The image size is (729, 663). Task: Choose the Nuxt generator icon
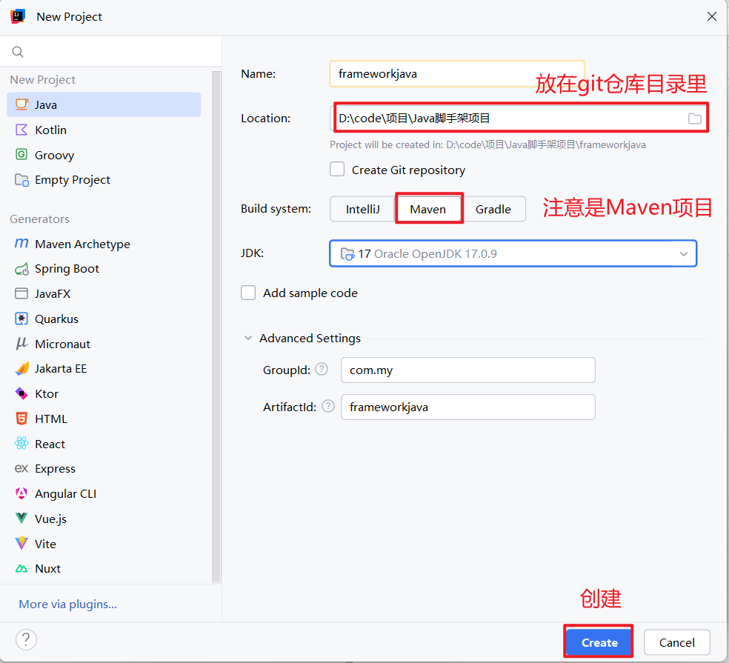tap(21, 568)
